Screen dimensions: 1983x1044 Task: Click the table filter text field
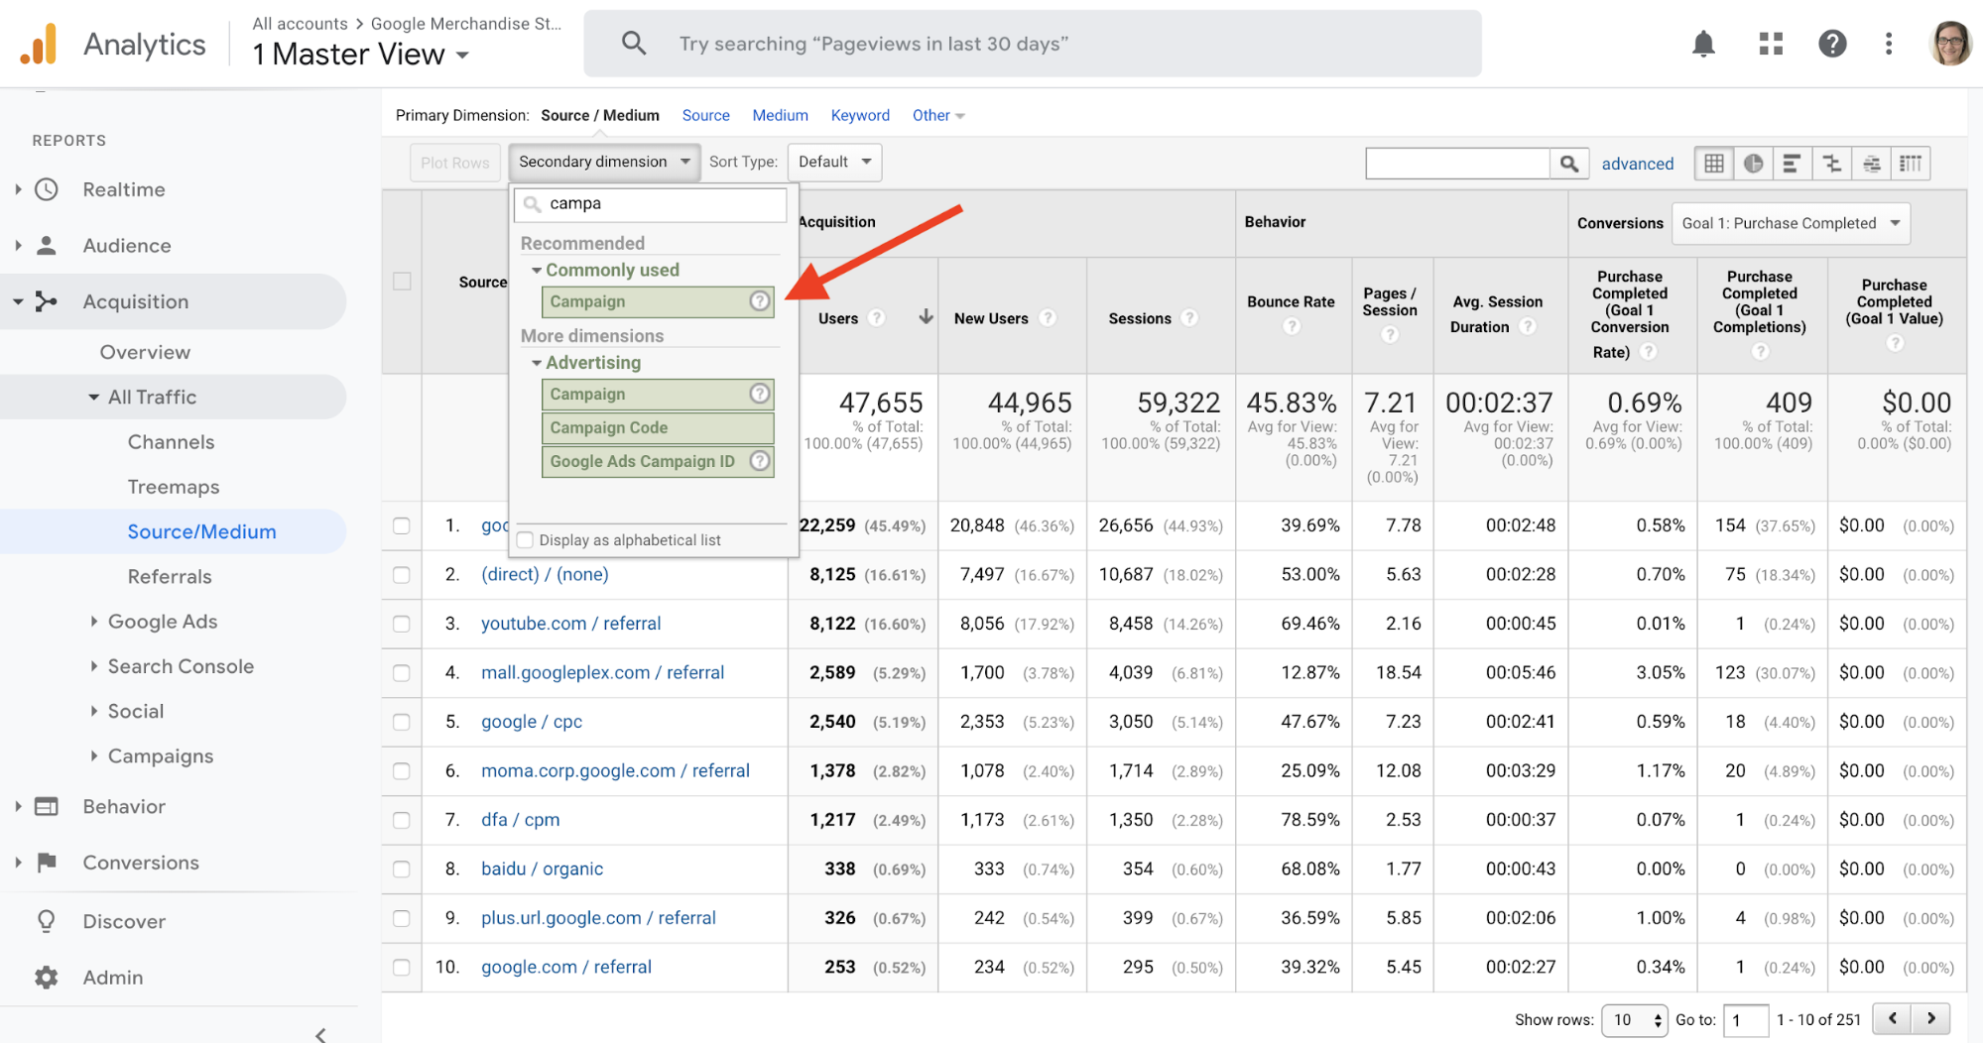click(1457, 164)
